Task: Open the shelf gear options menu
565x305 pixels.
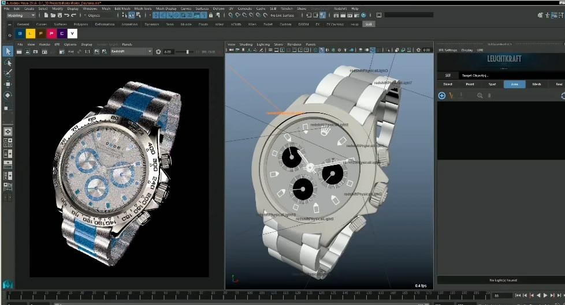Action: [x=10, y=35]
